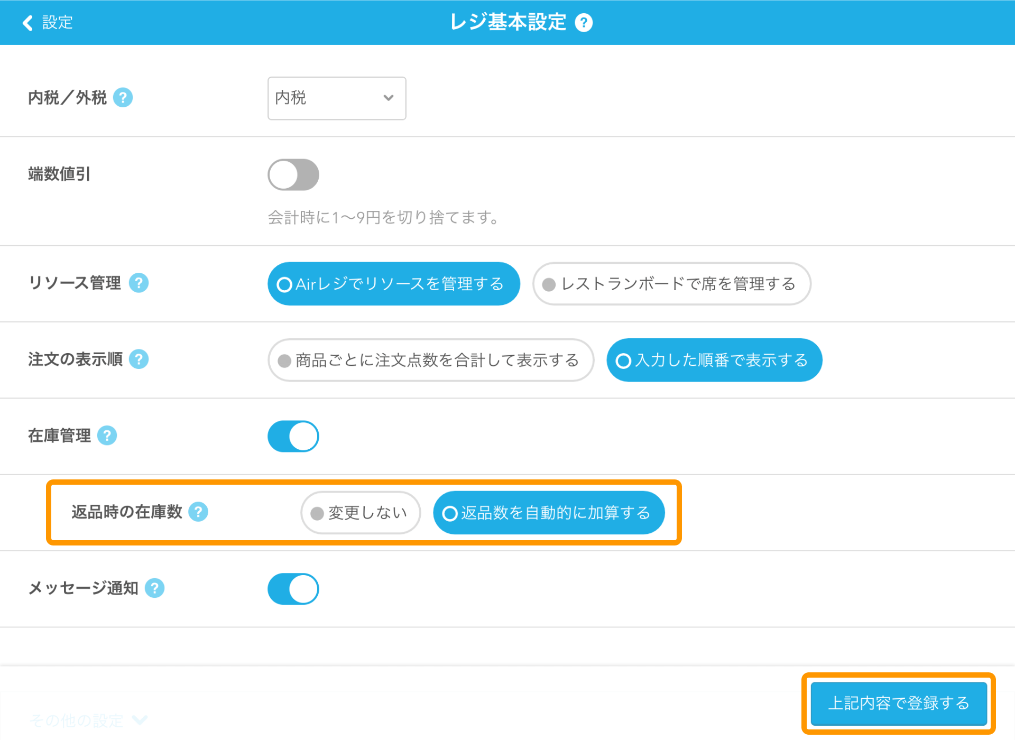
Task: Click the back chevron arrow icon
Action: click(x=28, y=23)
